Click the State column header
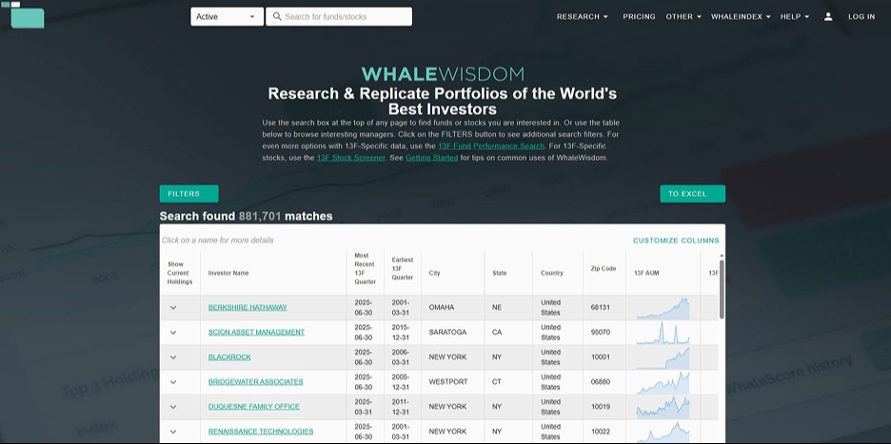This screenshot has width=891, height=444. click(499, 273)
